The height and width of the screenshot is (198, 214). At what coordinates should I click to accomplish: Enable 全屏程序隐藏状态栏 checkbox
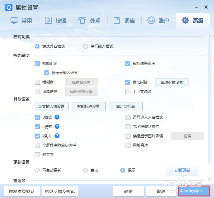point(37,145)
